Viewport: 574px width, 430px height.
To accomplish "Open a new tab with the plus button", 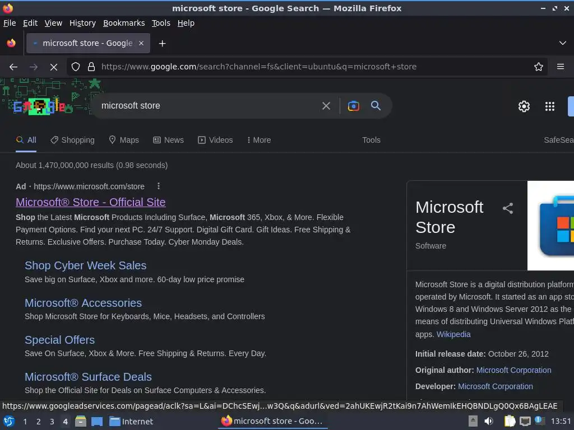I will click(x=162, y=44).
